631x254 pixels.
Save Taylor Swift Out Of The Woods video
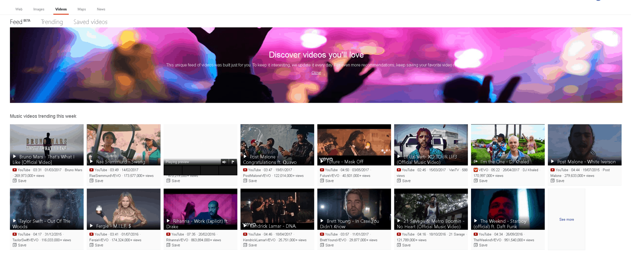click(20, 245)
